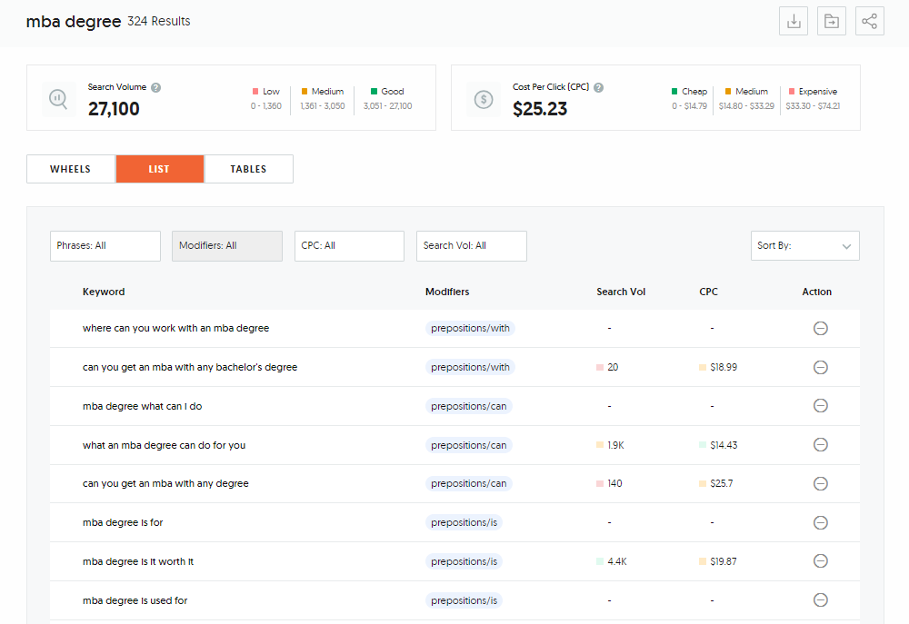Open Cost Per Click help question mark

[x=599, y=87]
